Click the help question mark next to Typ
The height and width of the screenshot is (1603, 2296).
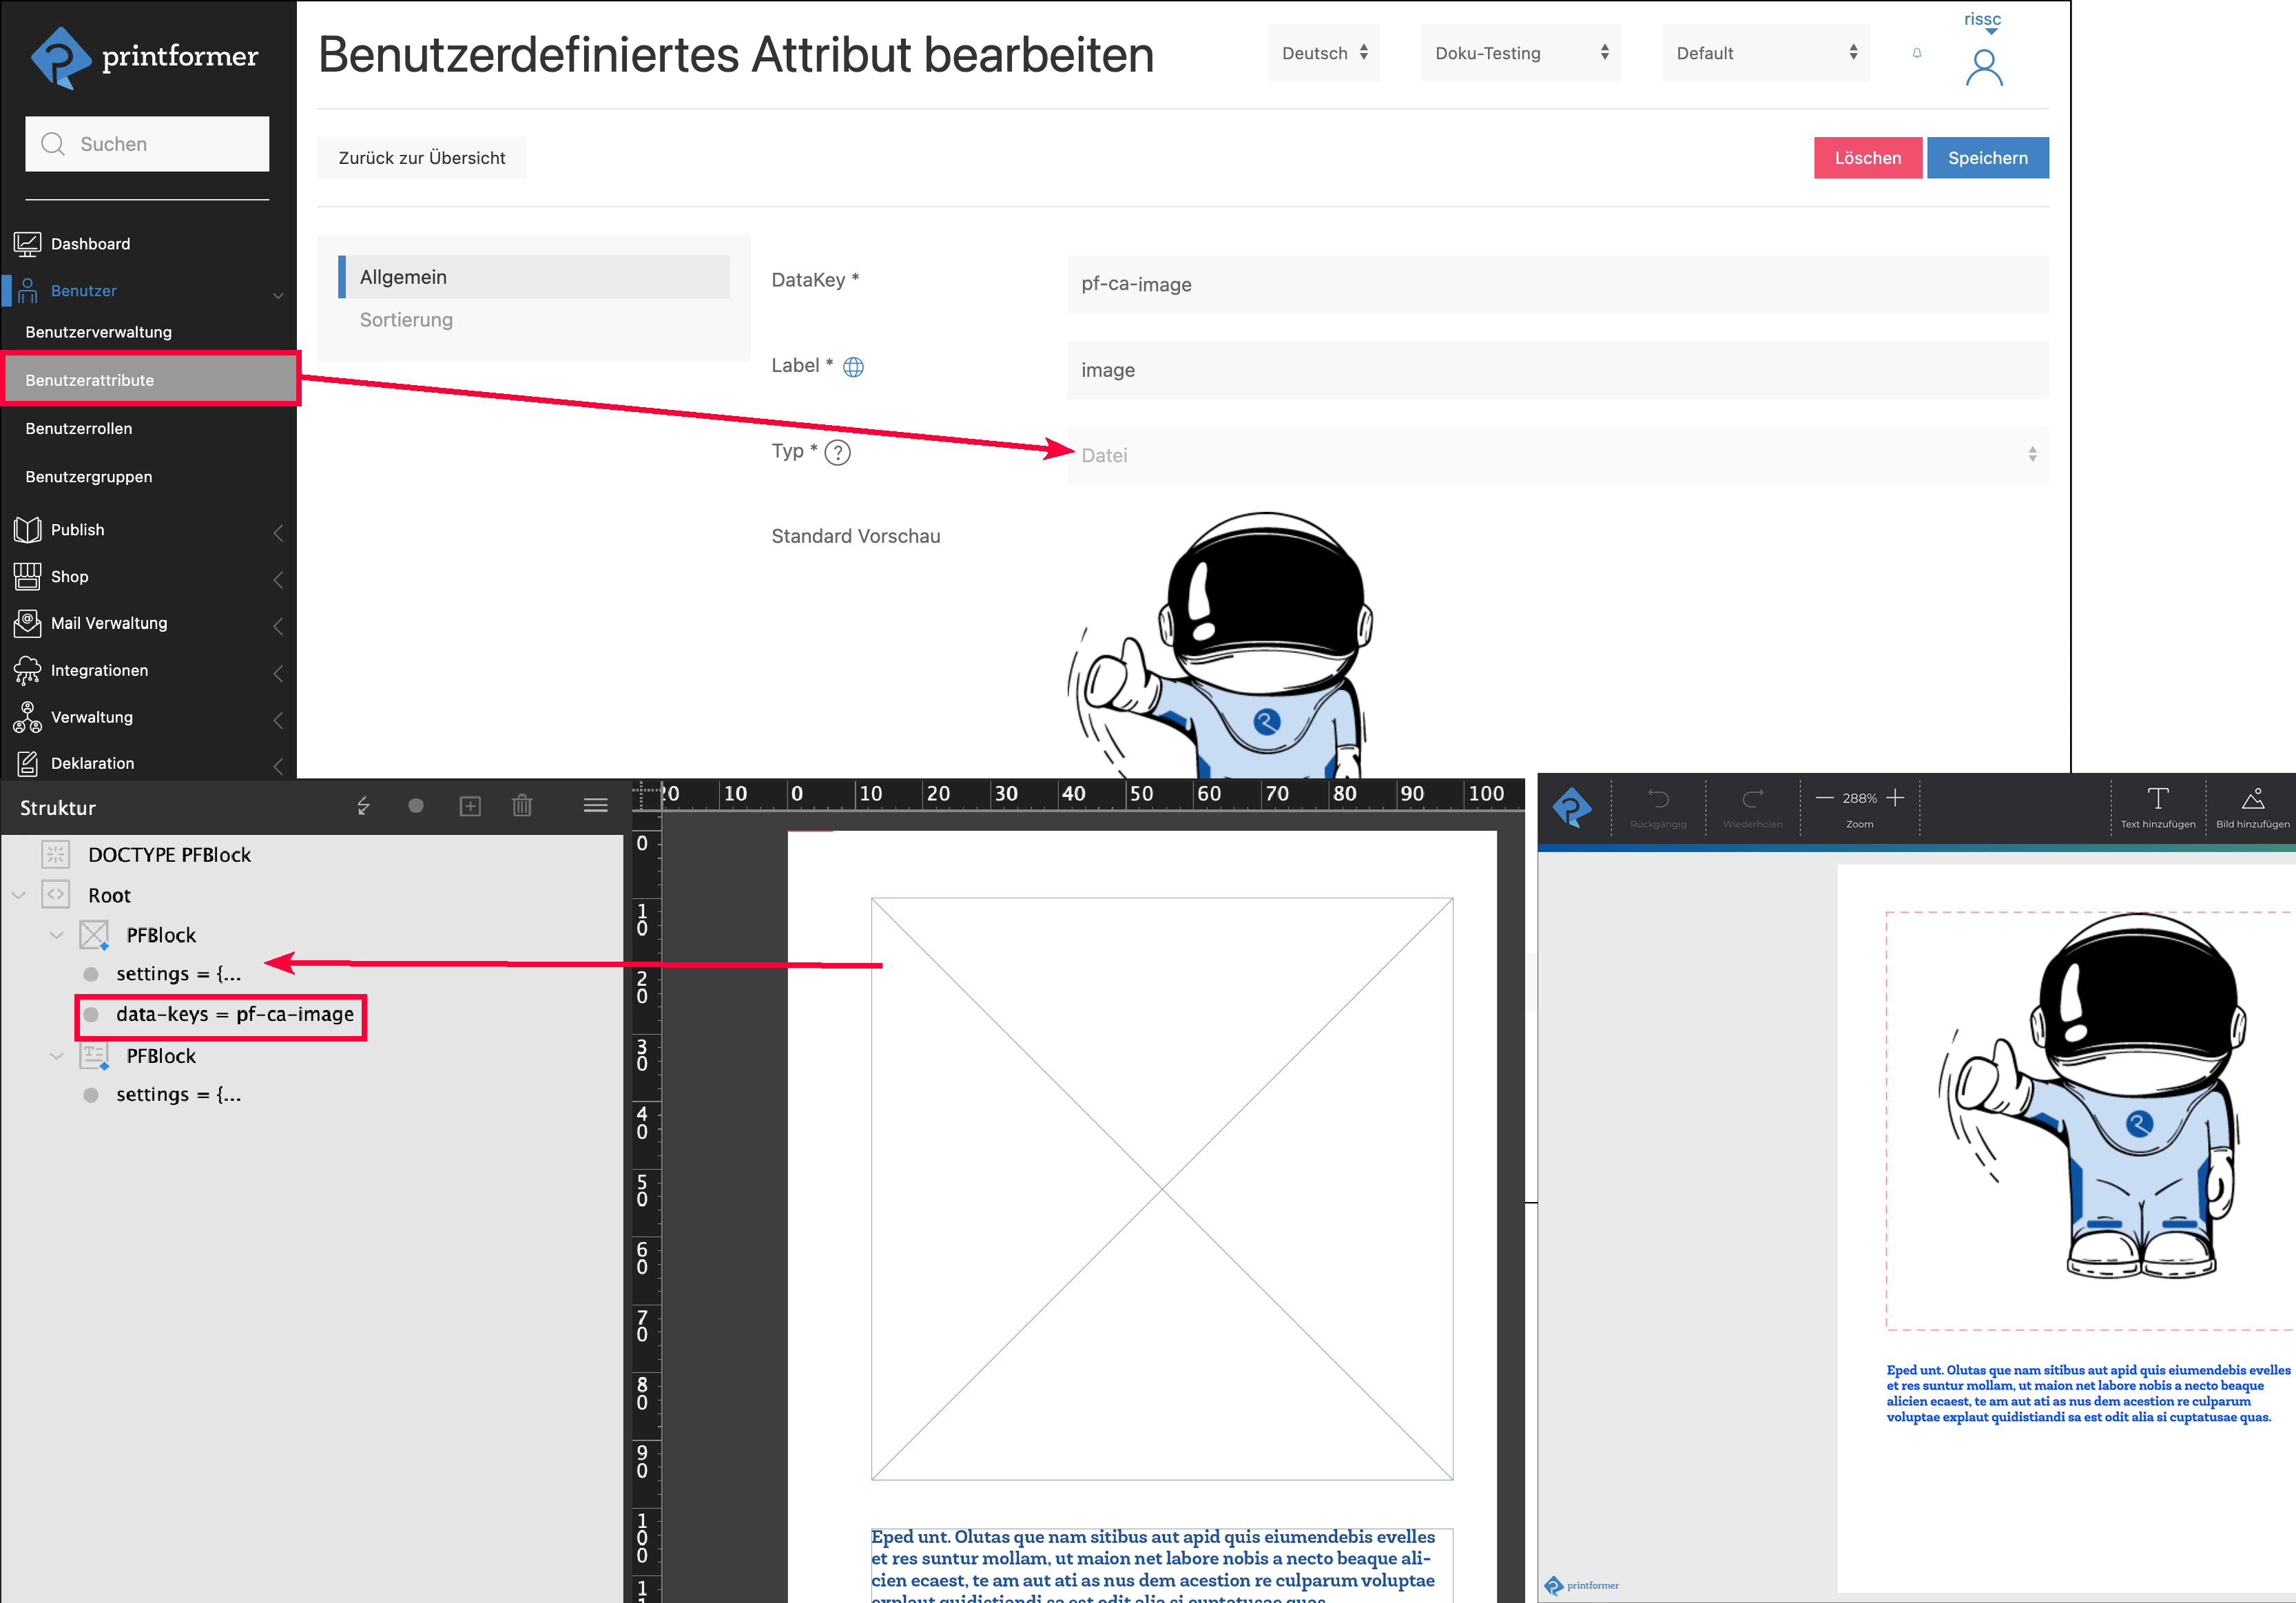click(x=838, y=453)
